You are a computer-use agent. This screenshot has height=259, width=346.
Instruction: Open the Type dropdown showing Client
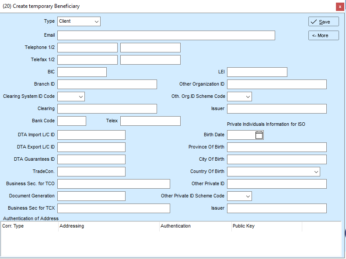tap(79, 21)
